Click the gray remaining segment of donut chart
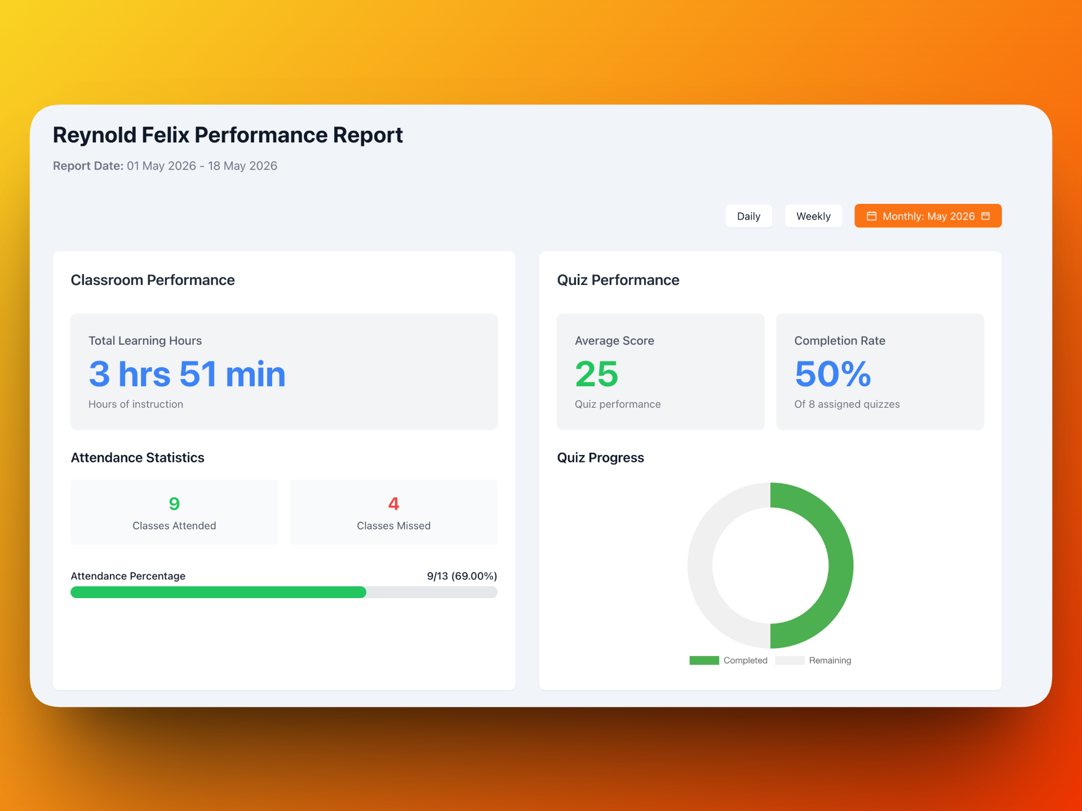This screenshot has width=1082, height=811. tap(700, 565)
